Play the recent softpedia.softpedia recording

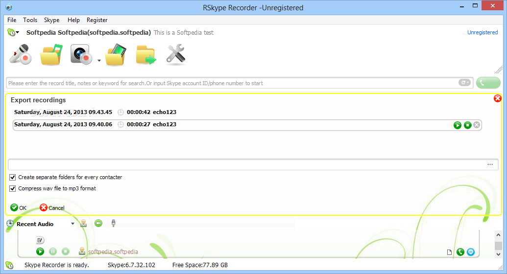(40, 251)
